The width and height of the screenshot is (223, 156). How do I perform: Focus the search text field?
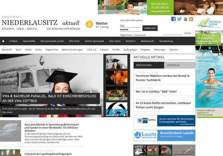click(x=173, y=33)
